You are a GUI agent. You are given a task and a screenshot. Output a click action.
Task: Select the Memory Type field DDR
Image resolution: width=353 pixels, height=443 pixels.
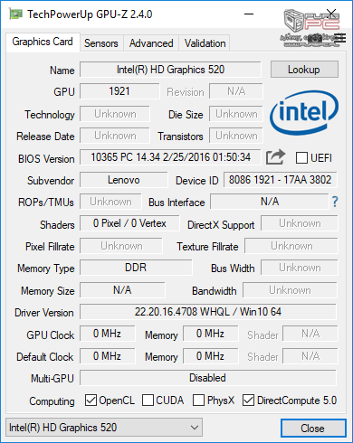click(x=136, y=268)
